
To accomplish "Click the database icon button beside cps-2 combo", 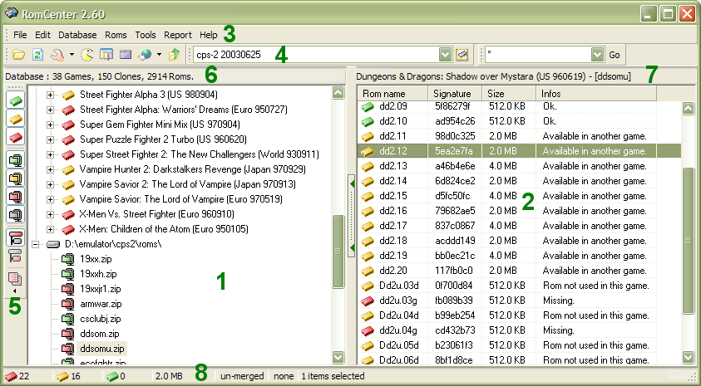I will click(462, 55).
